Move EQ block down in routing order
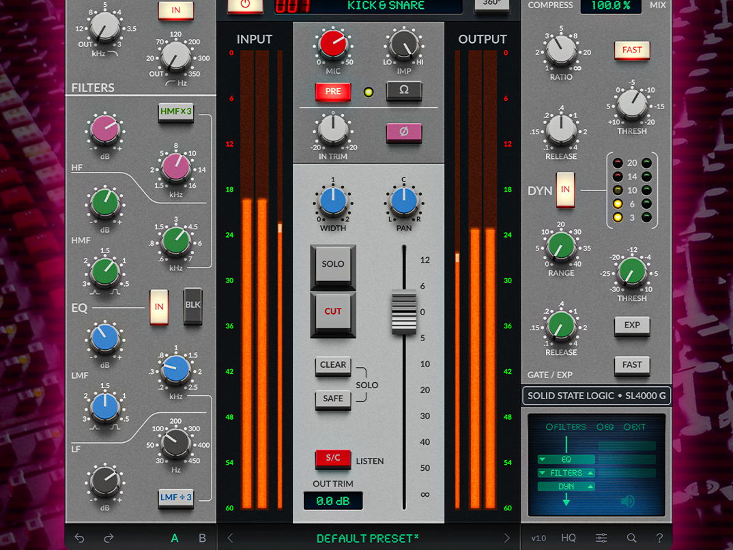This screenshot has width=733, height=550. pos(543,459)
